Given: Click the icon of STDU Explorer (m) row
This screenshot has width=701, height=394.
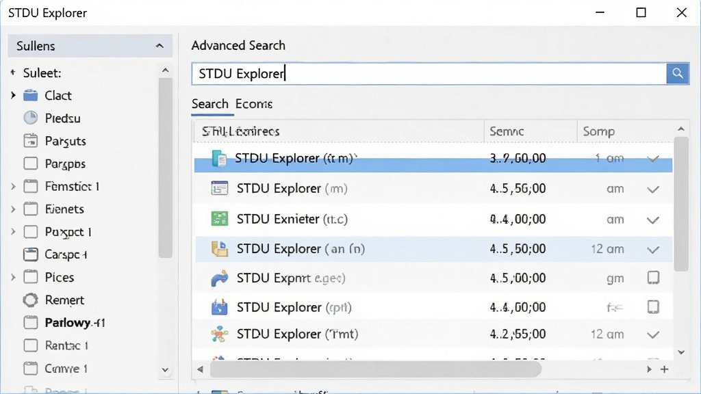Looking at the screenshot, I should (x=220, y=189).
